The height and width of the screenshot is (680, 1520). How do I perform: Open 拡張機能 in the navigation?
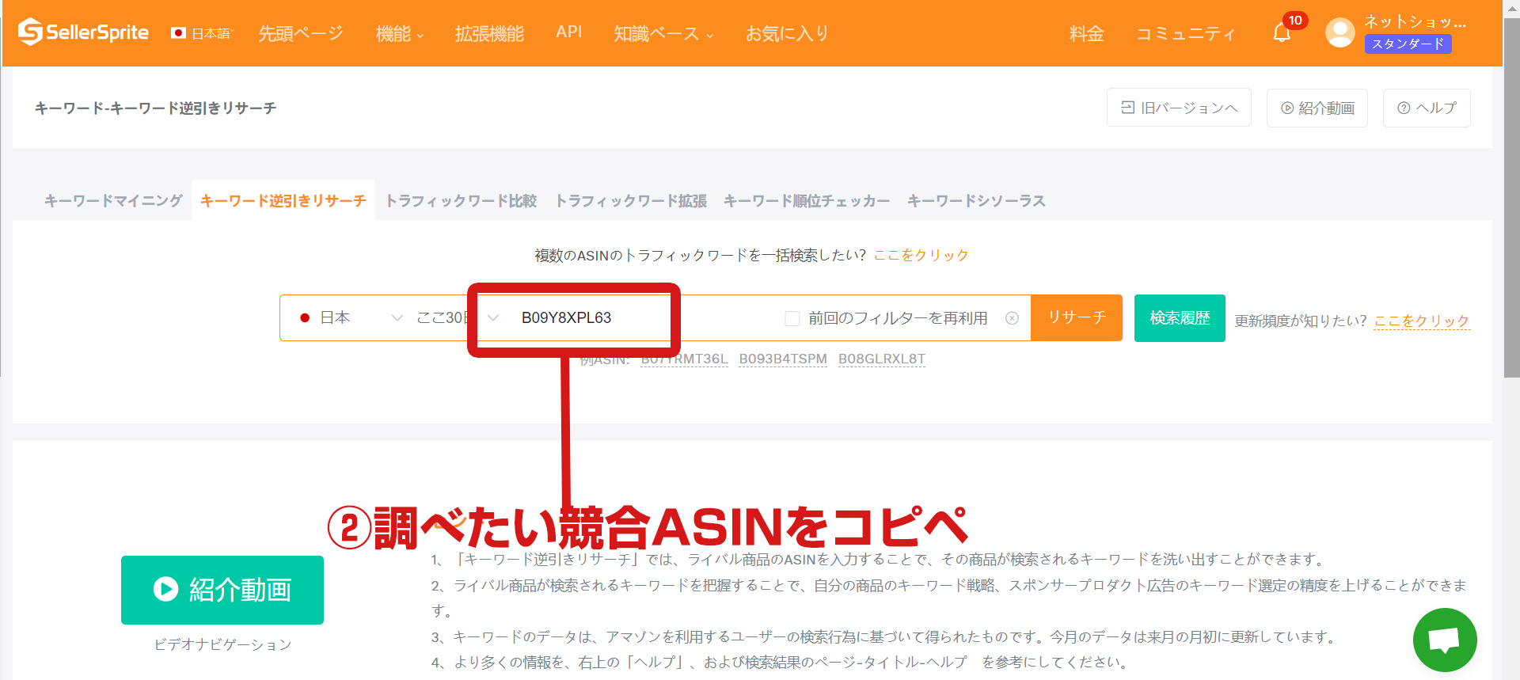[x=489, y=33]
